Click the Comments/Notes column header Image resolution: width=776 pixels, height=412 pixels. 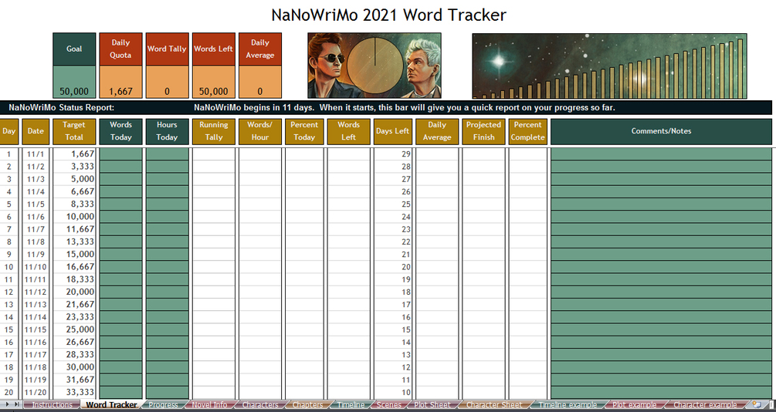[x=661, y=131]
